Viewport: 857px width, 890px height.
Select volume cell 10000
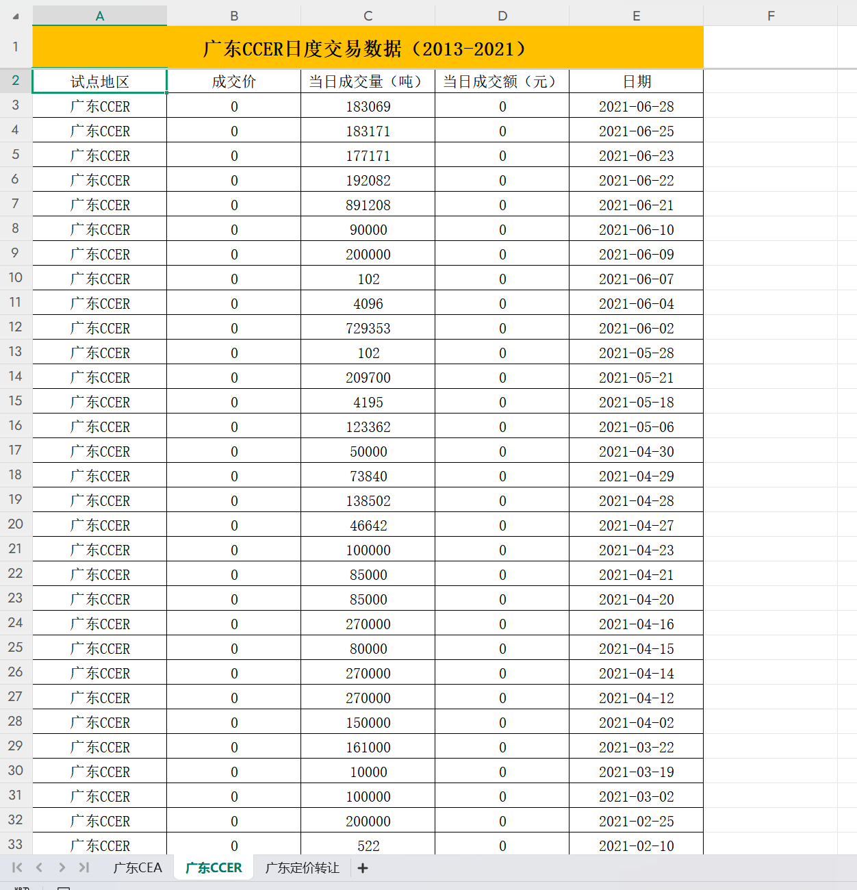(x=368, y=772)
